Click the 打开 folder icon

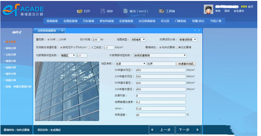[80, 11]
